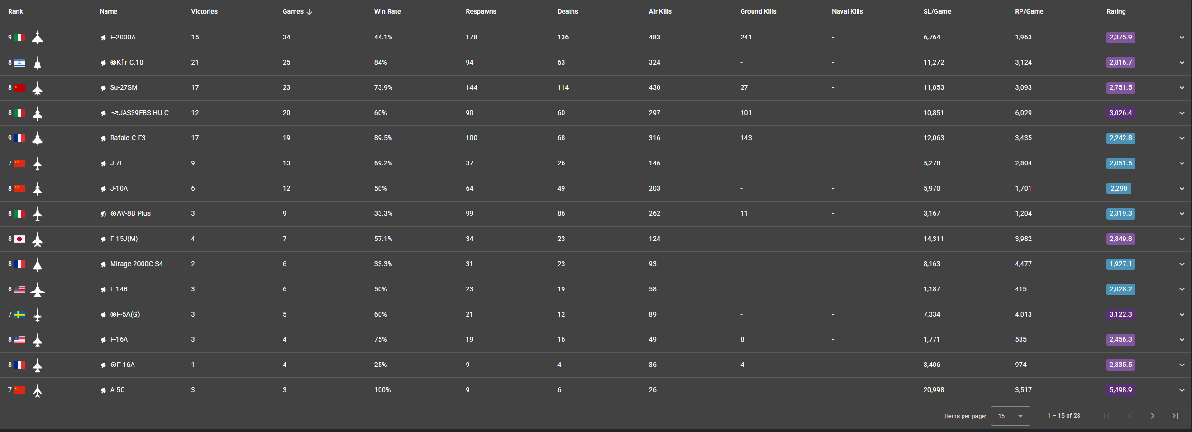
Task: Click the F-14B aircraft silhouette icon
Action: [x=38, y=289]
